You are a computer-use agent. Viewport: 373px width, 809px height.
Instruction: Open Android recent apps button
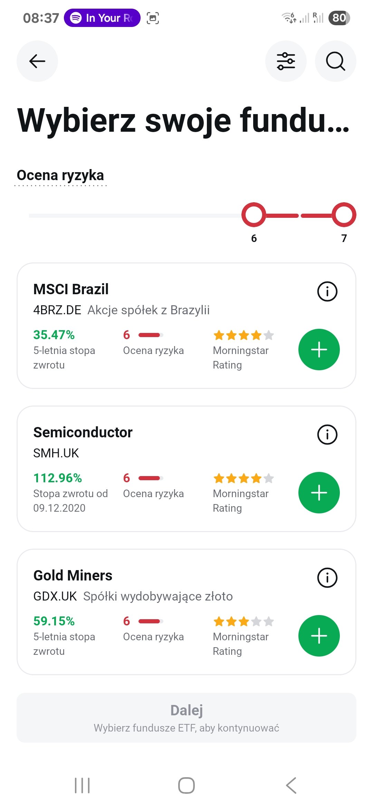pyautogui.click(x=82, y=785)
